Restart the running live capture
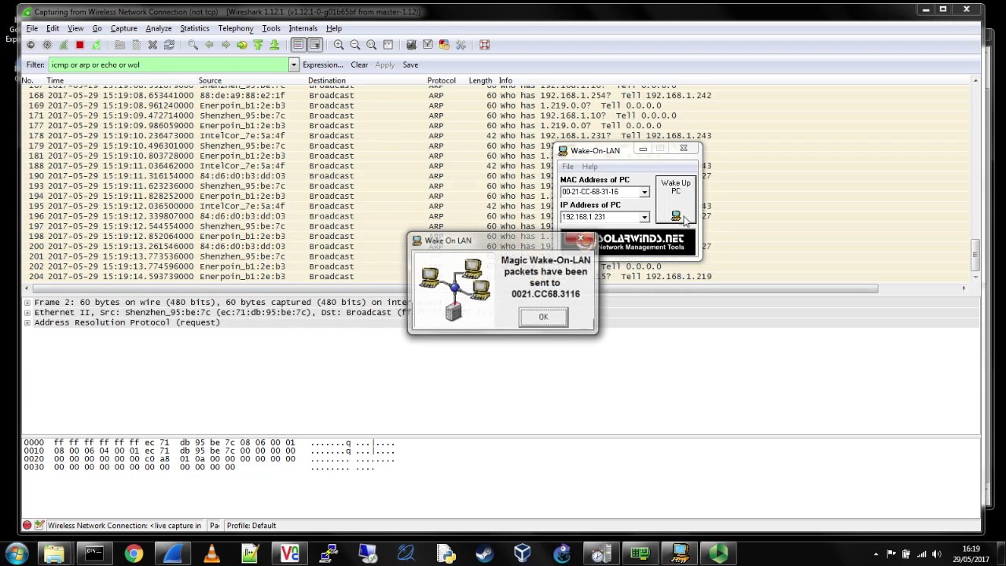 tap(96, 45)
